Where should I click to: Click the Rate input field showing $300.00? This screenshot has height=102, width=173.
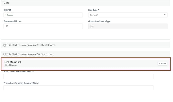tap(43, 15)
